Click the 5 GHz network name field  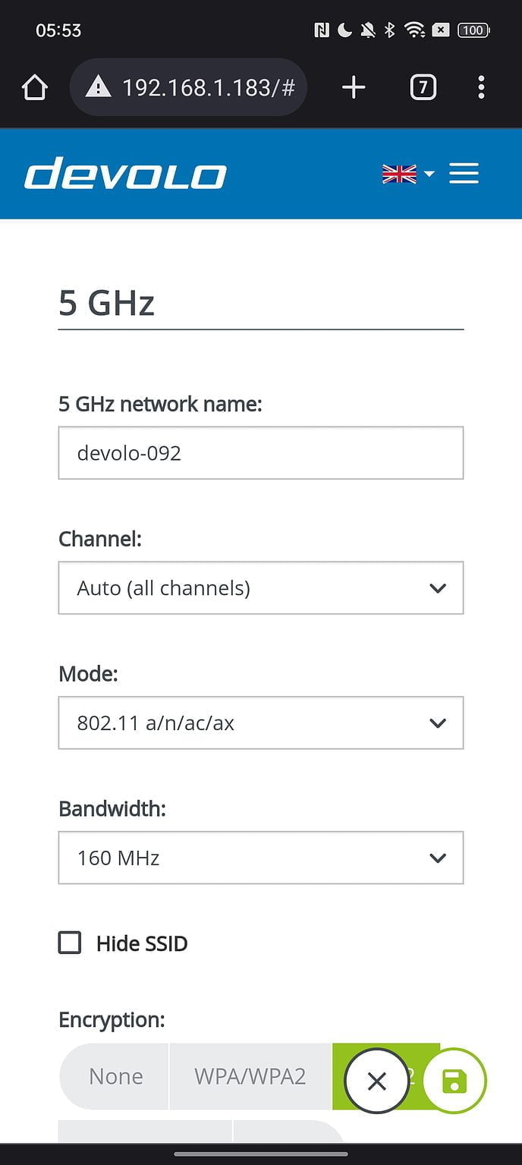point(261,453)
